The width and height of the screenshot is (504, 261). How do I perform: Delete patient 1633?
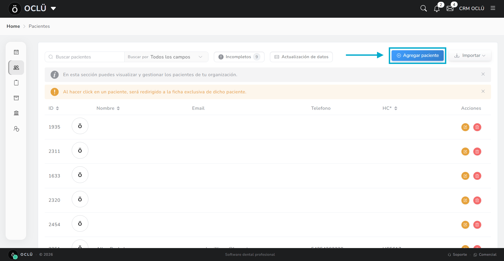[x=477, y=176]
